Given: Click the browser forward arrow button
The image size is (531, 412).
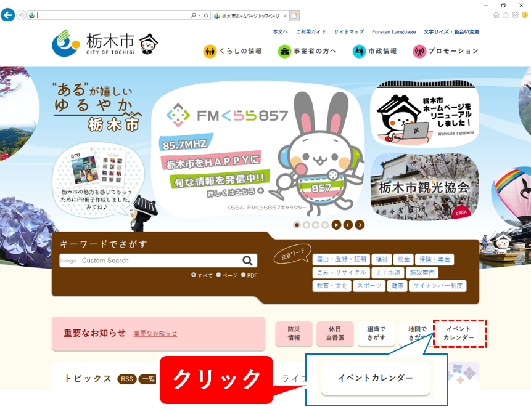Looking at the screenshot, I should point(22,15).
